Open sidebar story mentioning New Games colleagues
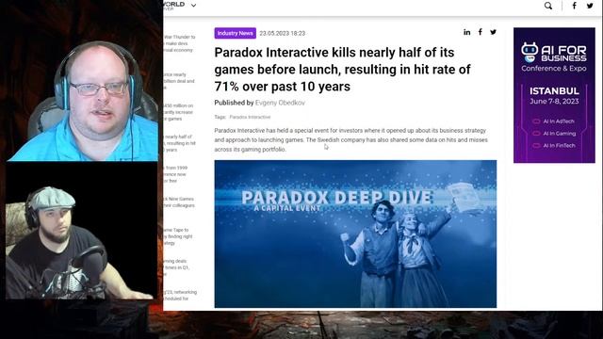603x339 pixels. pyautogui.click(x=179, y=202)
